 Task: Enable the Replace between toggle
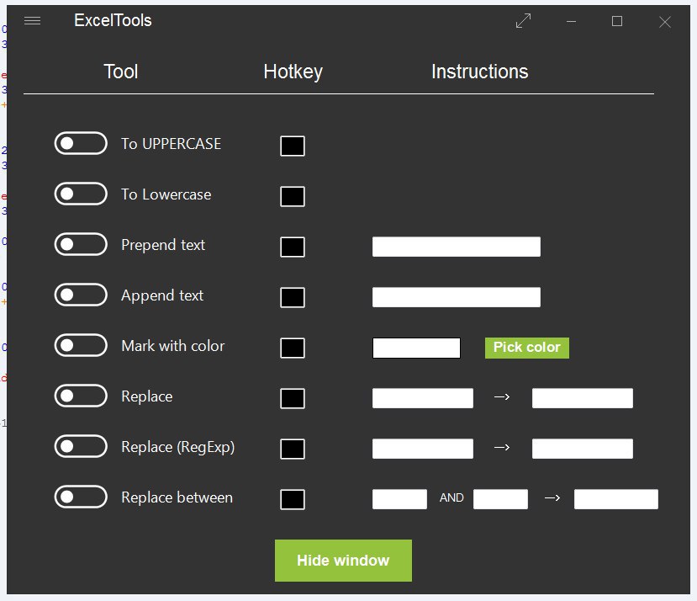[x=81, y=497]
